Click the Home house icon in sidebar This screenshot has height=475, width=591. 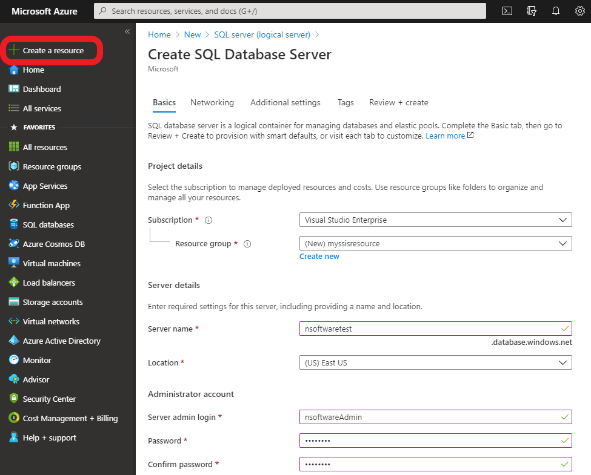13,70
